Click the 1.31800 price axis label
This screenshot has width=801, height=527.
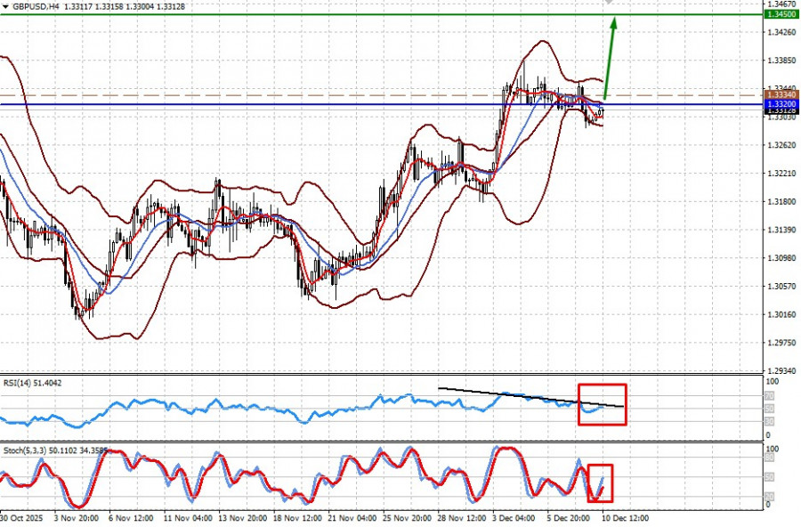pyautogui.click(x=781, y=201)
